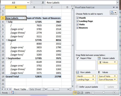Go to previous sheet tab arrow
This screenshot has height=96, width=121.
coord(5,89)
